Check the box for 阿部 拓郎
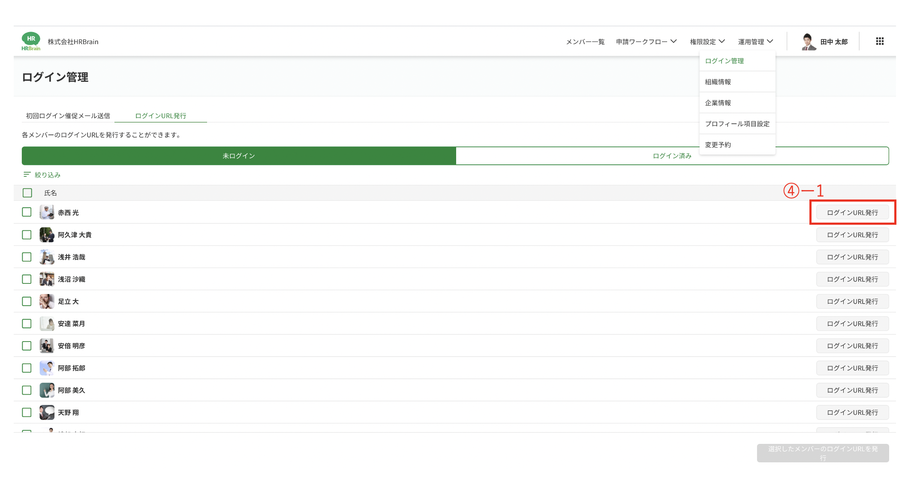 [27, 368]
